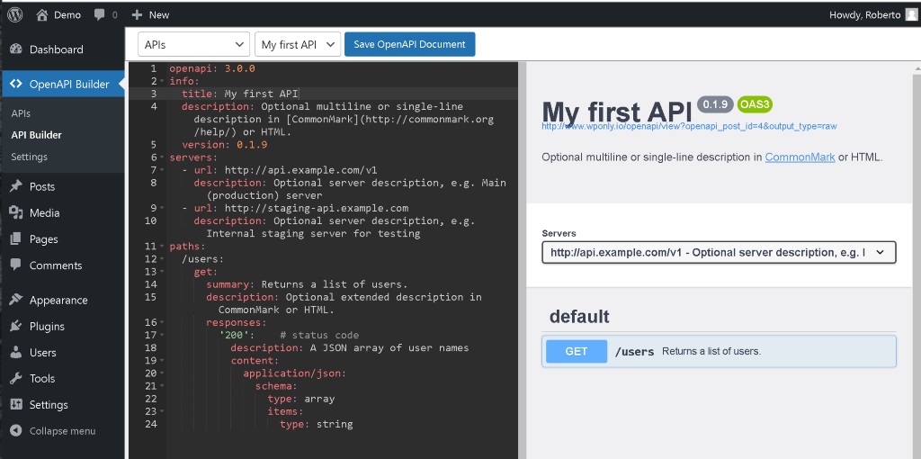This screenshot has width=921, height=459.
Task: Collapse the info block fold arrow on line 2
Action: (162, 82)
